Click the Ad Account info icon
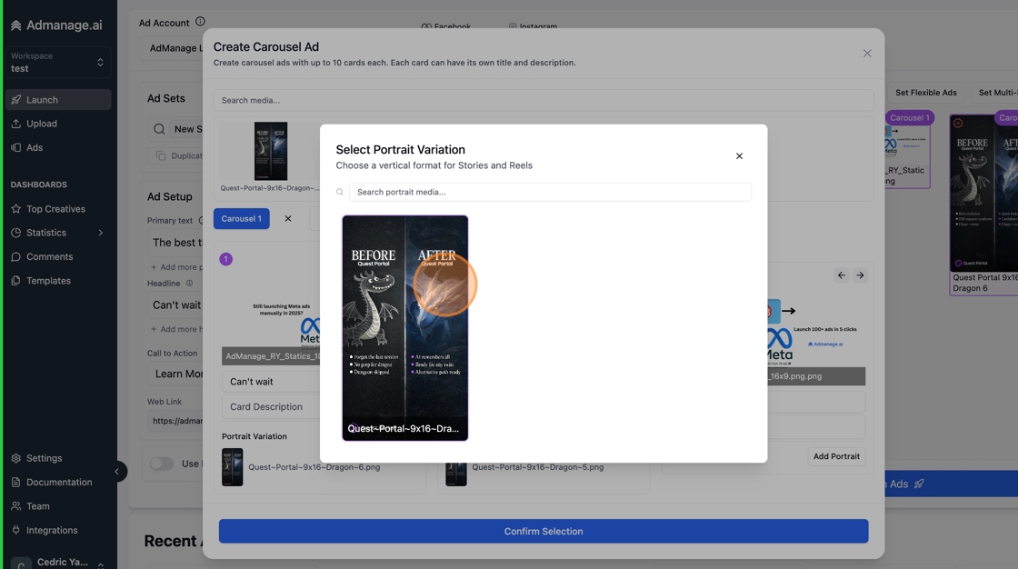 pos(200,22)
